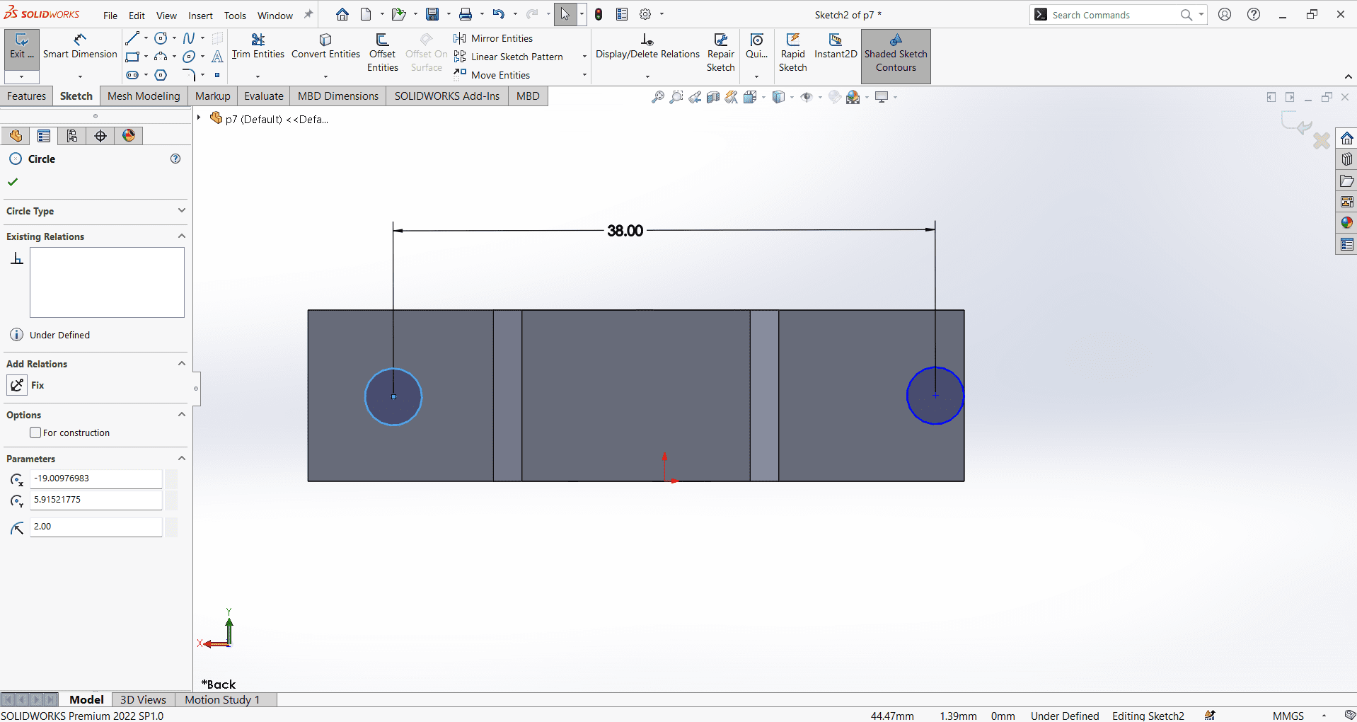The height and width of the screenshot is (722, 1357).
Task: Open the Exit Sketch dropdown arrow
Action: [x=21, y=76]
